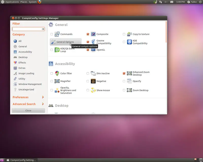Open the Places menu
This screenshot has height=162, width=203.
pyautogui.click(x=24, y=2)
